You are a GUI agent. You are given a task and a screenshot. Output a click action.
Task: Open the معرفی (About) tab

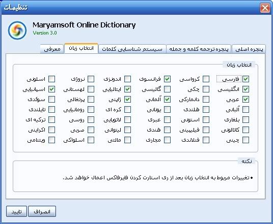pyautogui.click(x=52, y=49)
